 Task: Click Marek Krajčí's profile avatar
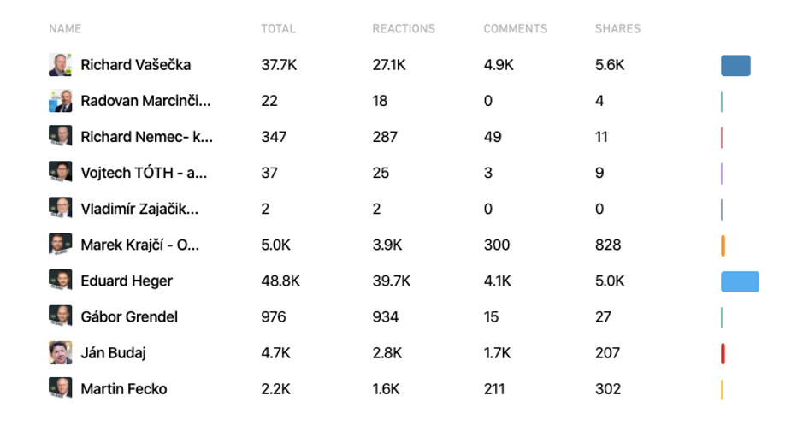[x=60, y=245]
